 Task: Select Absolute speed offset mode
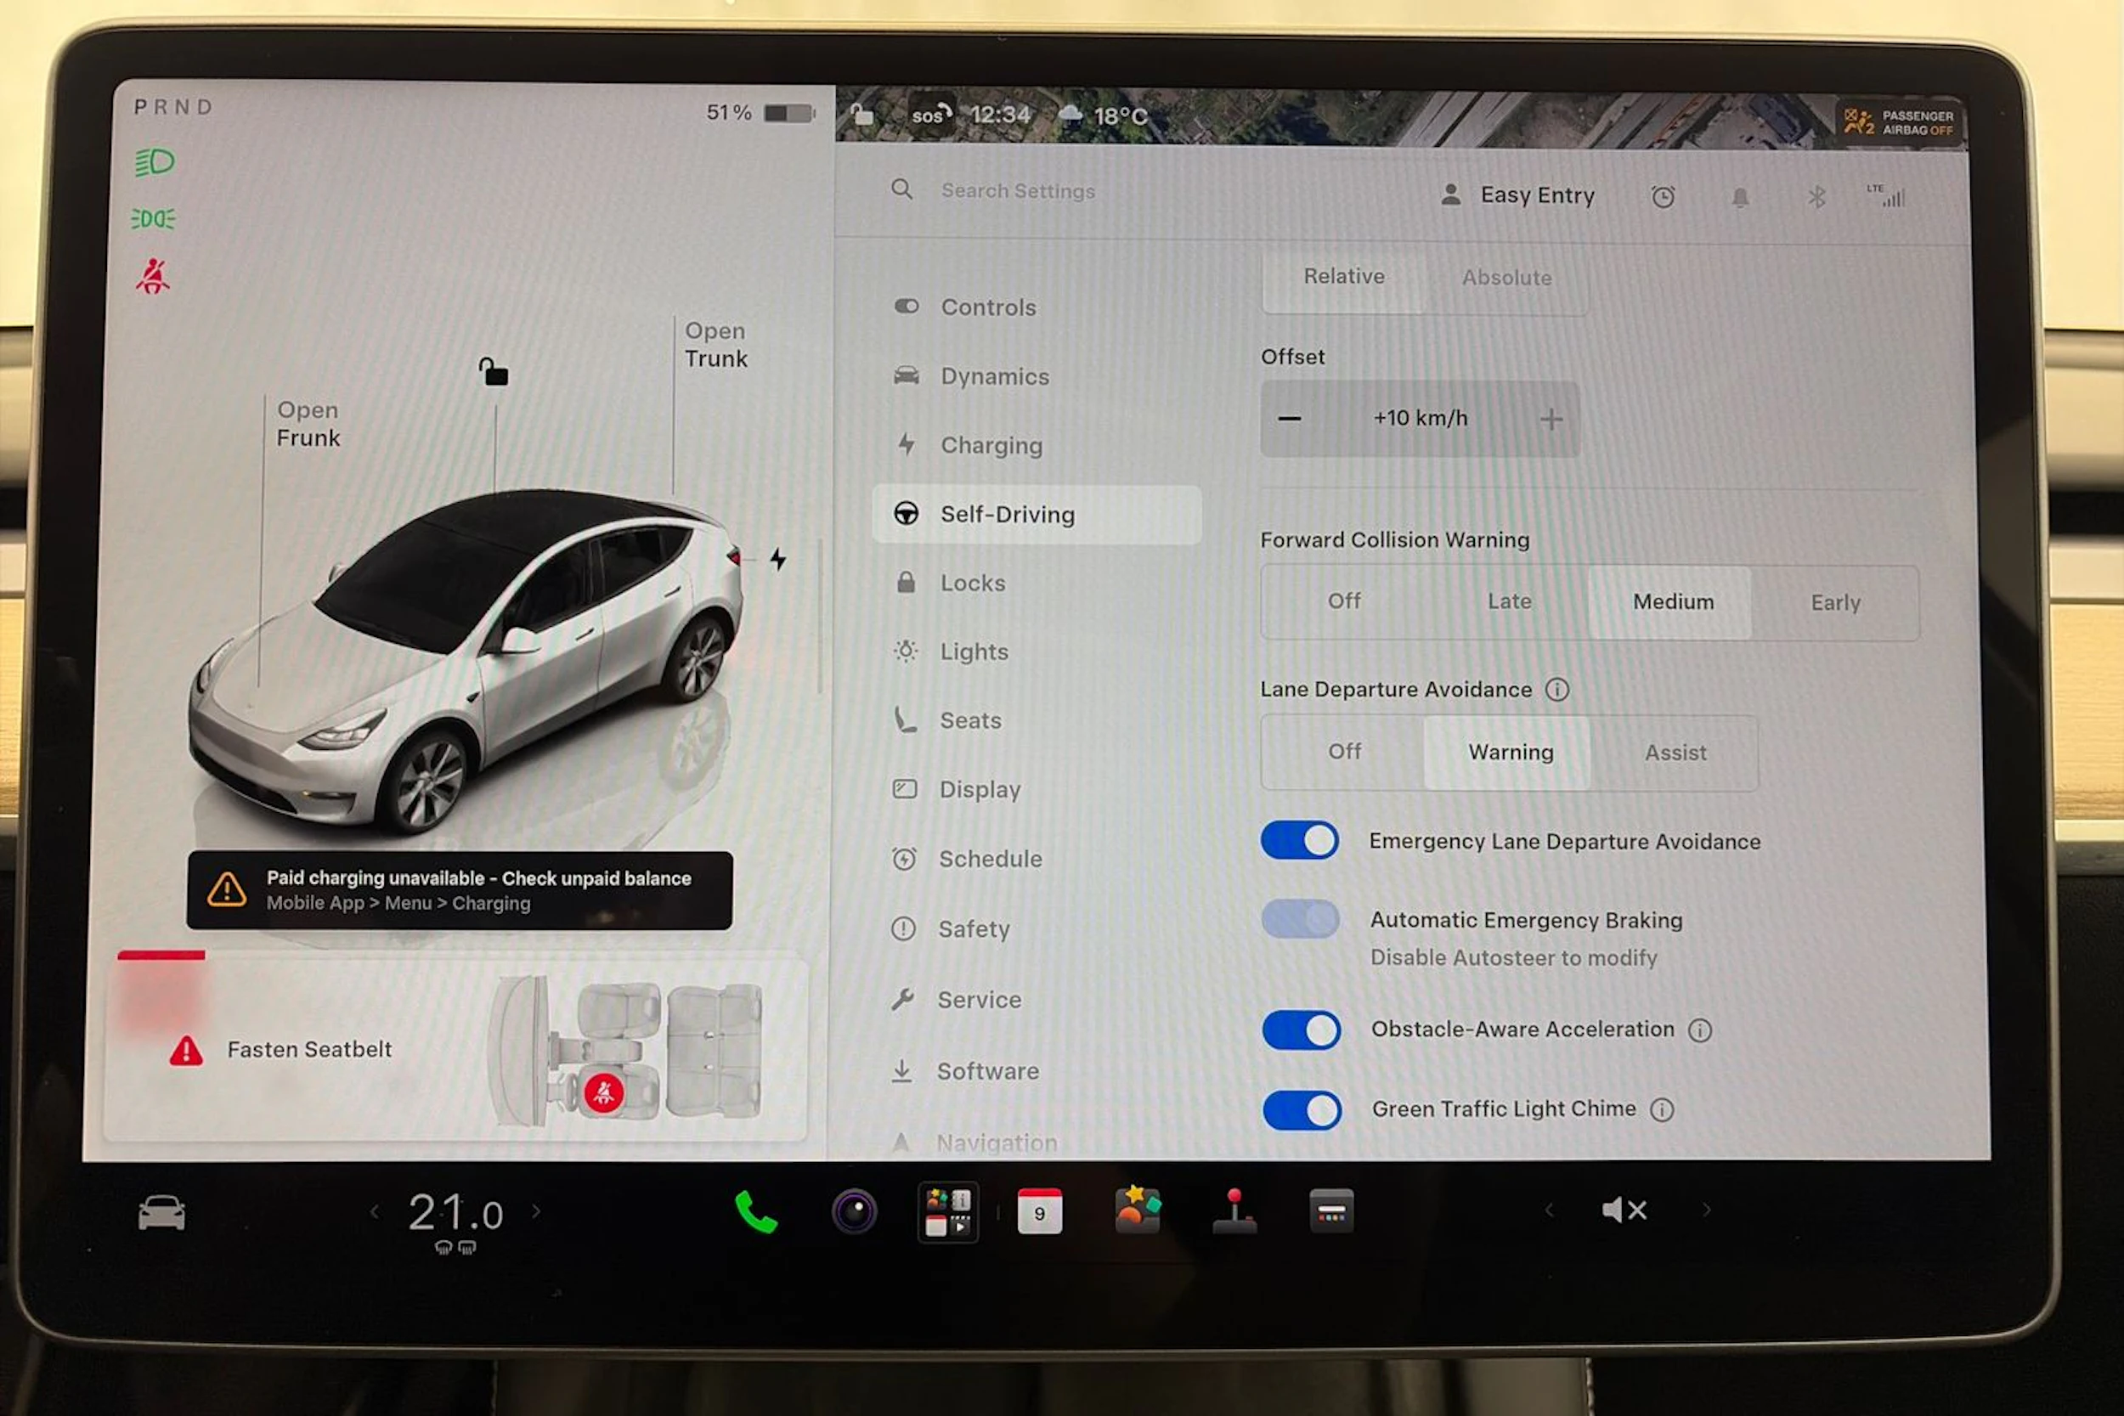pos(1506,278)
